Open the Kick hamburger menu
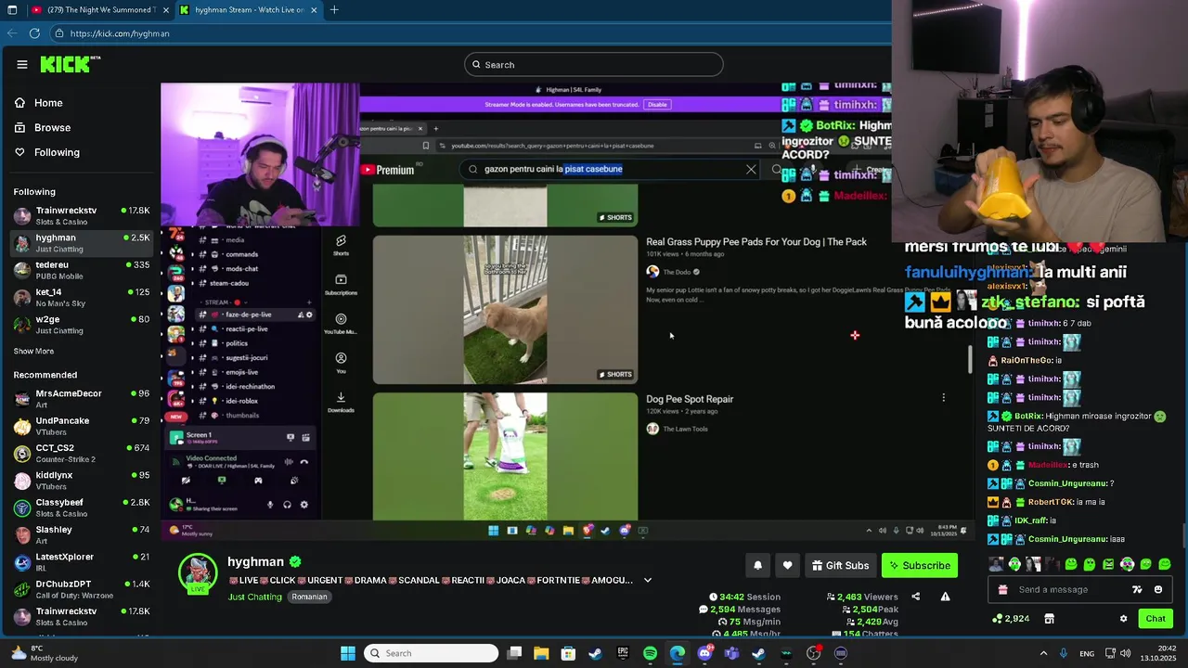Image resolution: width=1188 pixels, height=668 pixels. (22, 64)
